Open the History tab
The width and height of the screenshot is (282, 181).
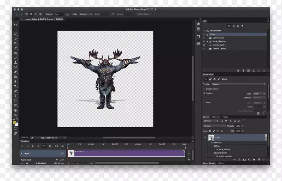click(x=221, y=163)
